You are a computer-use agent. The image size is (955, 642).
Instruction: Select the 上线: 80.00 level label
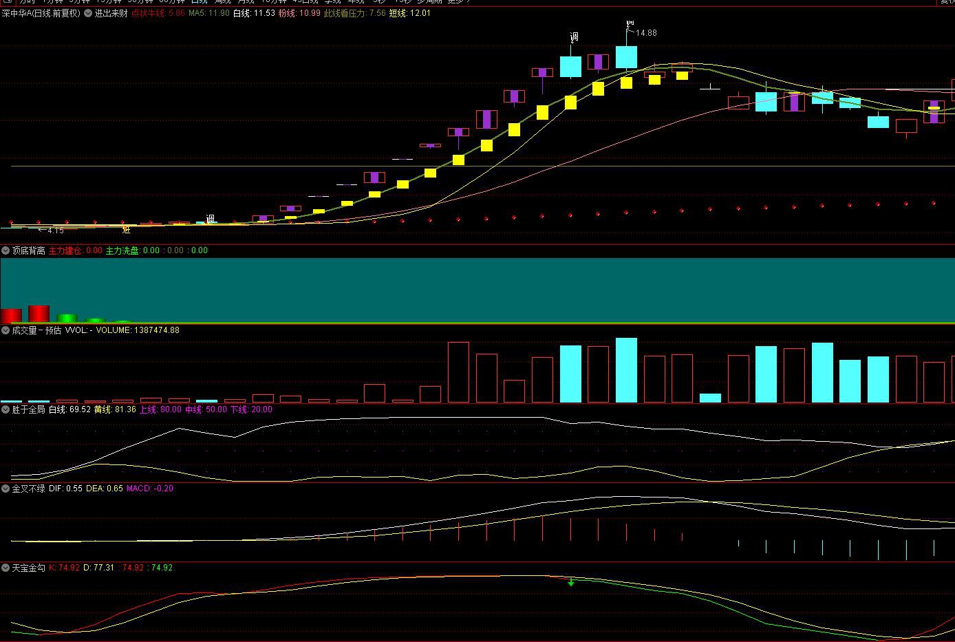click(x=161, y=409)
